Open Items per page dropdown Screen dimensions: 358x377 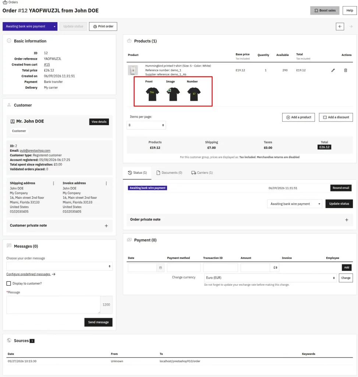146,125
